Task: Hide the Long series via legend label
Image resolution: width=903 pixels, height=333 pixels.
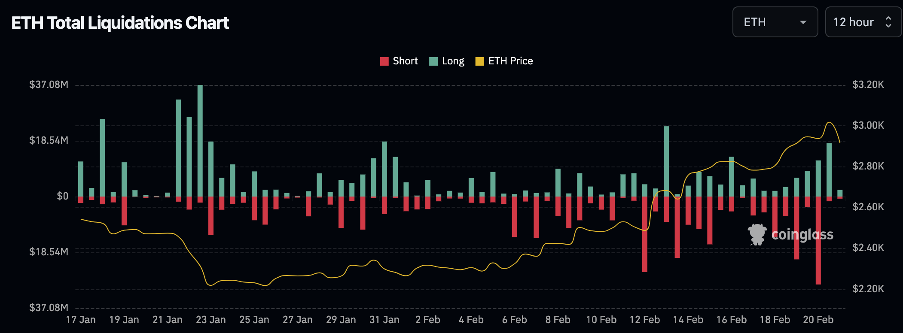Action: (x=453, y=61)
